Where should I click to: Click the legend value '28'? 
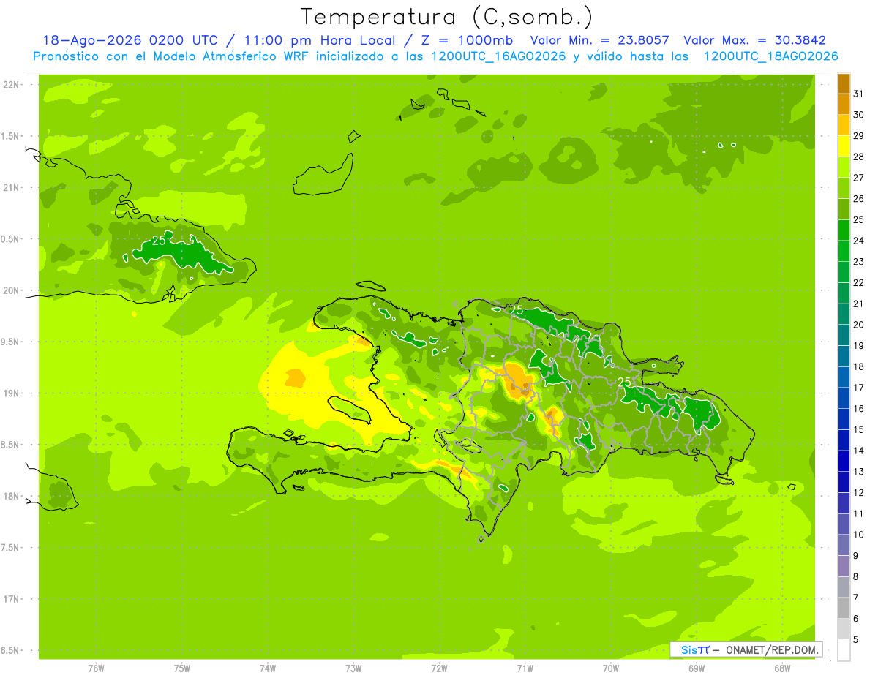859,157
